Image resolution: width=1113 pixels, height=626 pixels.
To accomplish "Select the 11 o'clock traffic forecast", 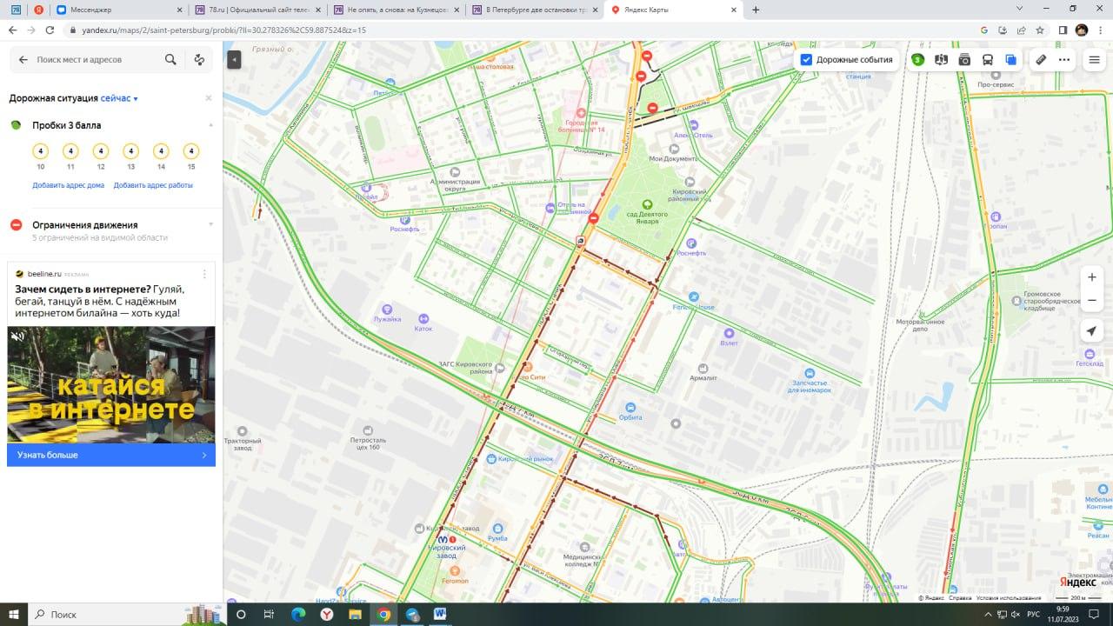I will (70, 151).
